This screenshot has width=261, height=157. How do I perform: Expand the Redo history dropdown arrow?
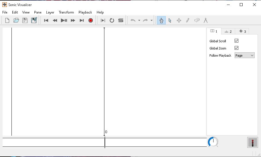[x=151, y=20]
